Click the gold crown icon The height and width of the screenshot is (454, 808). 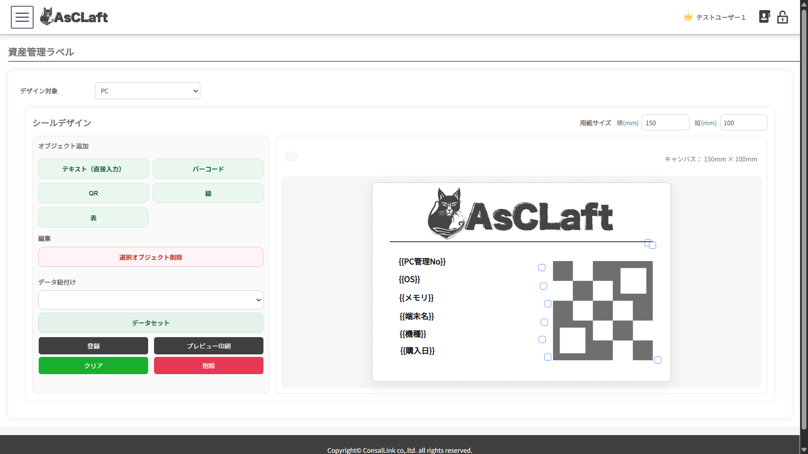tap(688, 17)
